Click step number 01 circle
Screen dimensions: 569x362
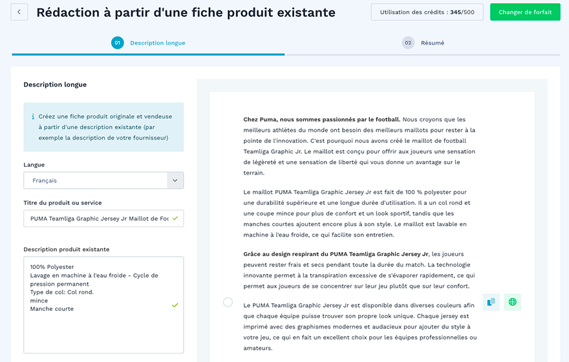118,43
